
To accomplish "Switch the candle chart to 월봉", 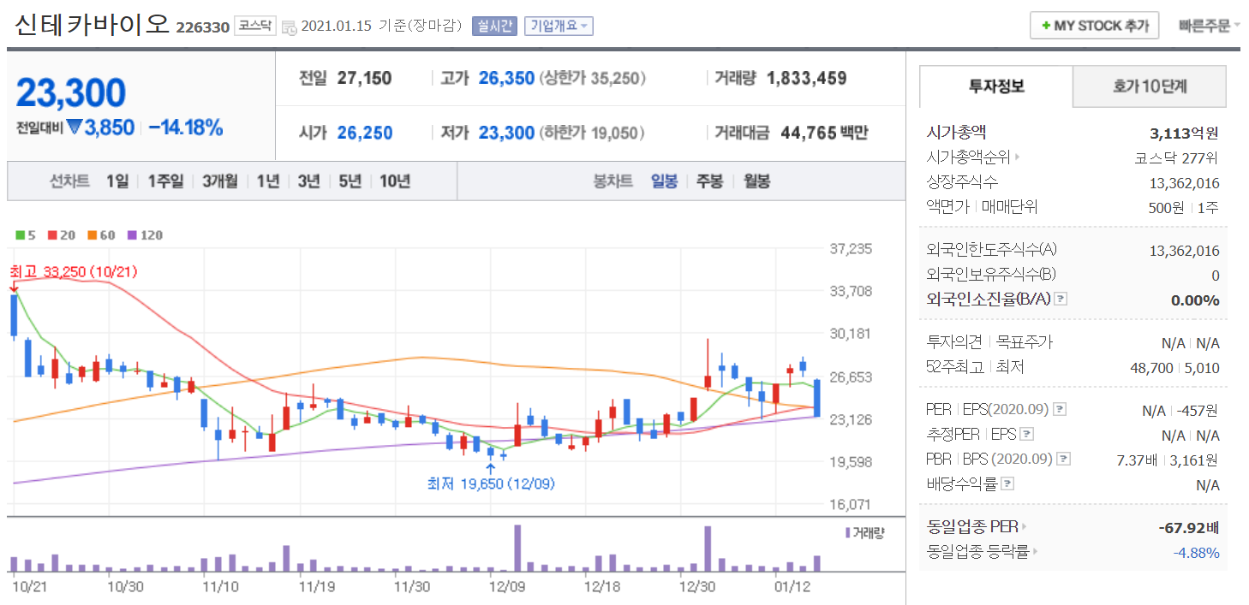I will click(756, 181).
